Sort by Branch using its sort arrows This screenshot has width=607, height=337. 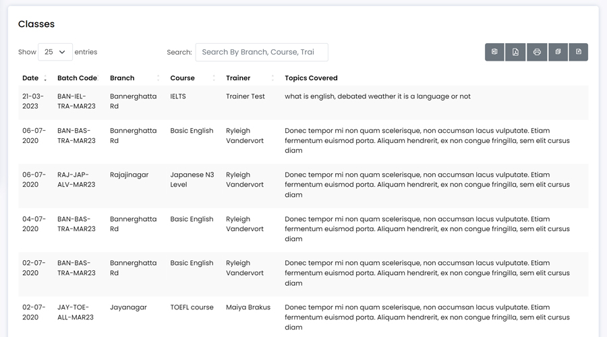[158, 78]
